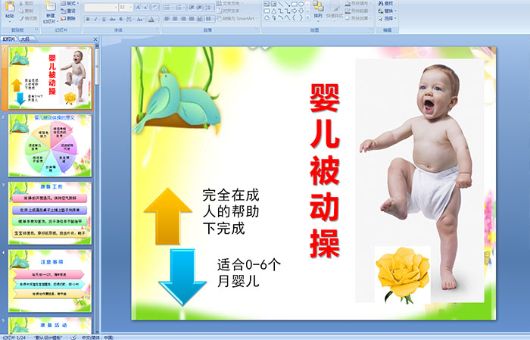This screenshot has height=340, width=530.
Task: Open the Line Spacing dropdown
Action: (x=209, y=8)
